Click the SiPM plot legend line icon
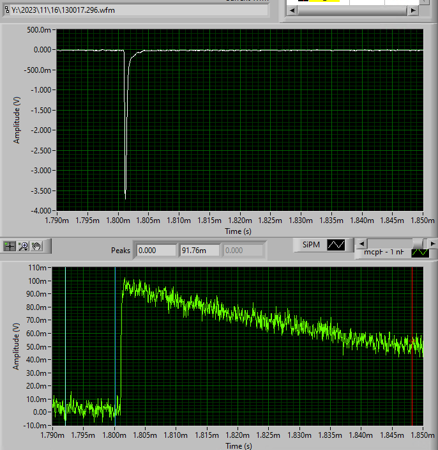Screen dimensions: 438x450 [336, 245]
